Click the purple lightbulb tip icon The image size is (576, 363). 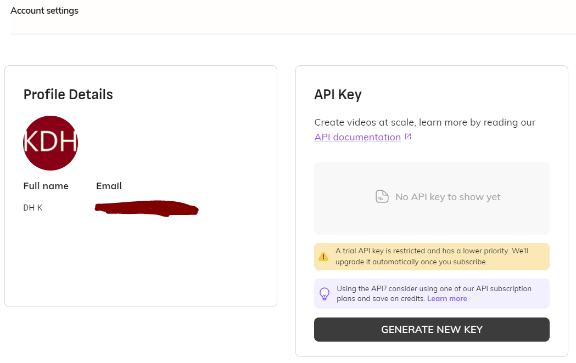point(325,294)
